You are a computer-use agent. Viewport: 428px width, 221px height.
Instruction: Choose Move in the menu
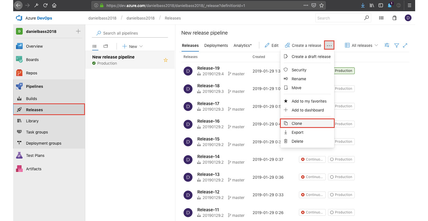(307, 88)
